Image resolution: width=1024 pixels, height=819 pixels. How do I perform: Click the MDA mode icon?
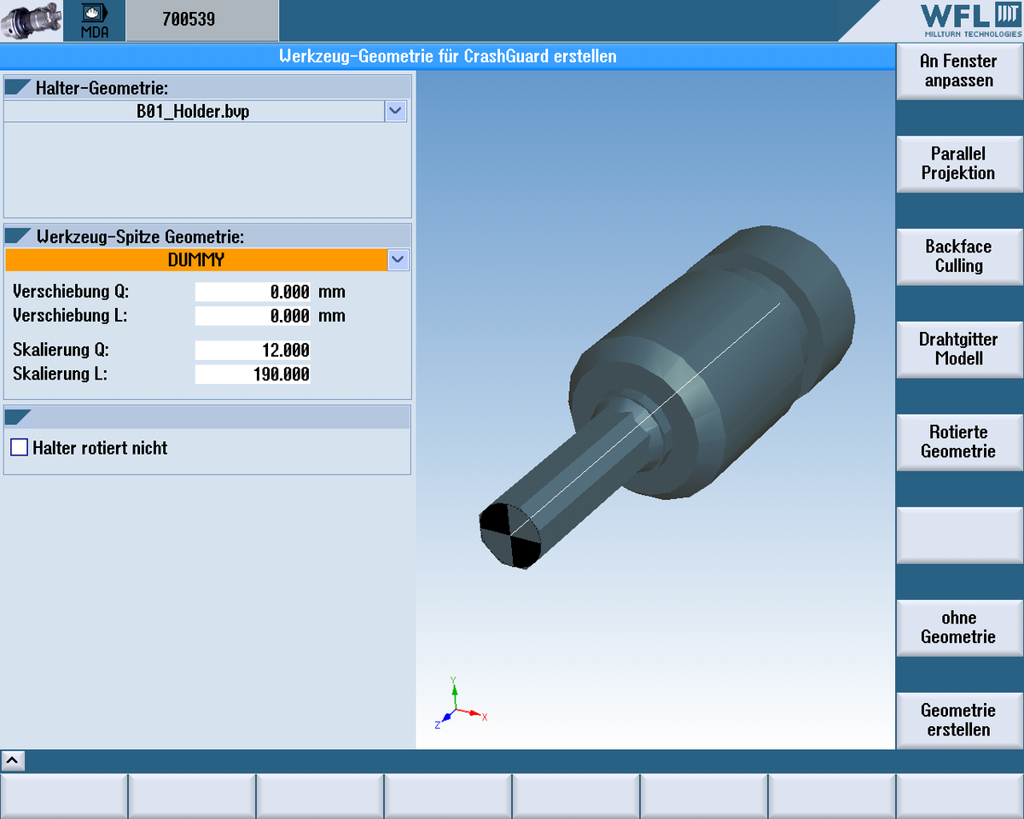(x=95, y=20)
